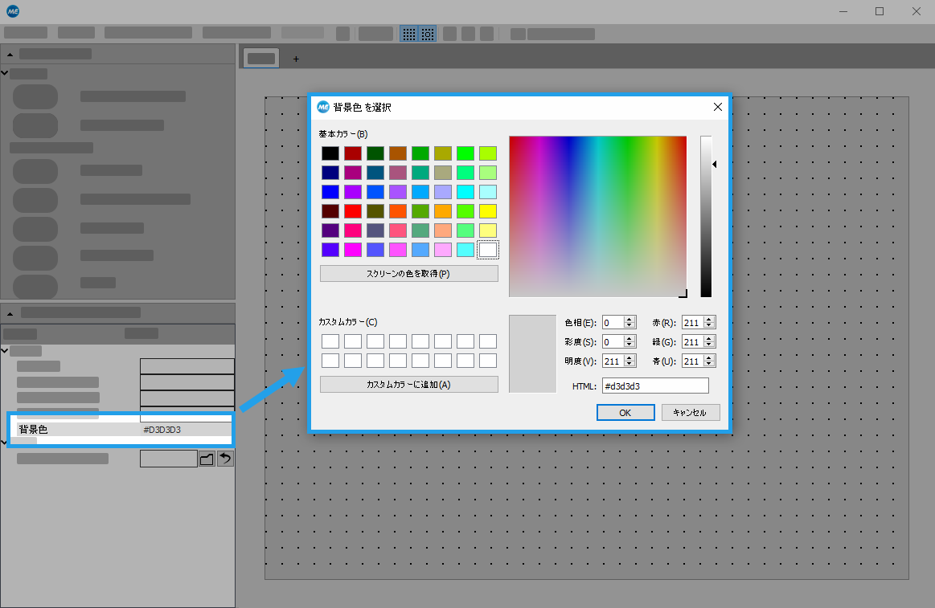The width and height of the screenshot is (935, 608).
Task: Add a new tab with plus icon
Action: pyautogui.click(x=296, y=59)
